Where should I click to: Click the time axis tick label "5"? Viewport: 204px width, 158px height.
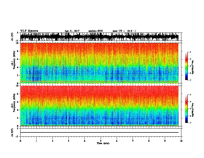pos(101,141)
